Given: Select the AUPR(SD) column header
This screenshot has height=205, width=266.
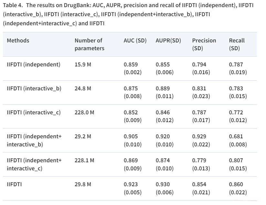Looking at the screenshot, I should click(168, 40).
